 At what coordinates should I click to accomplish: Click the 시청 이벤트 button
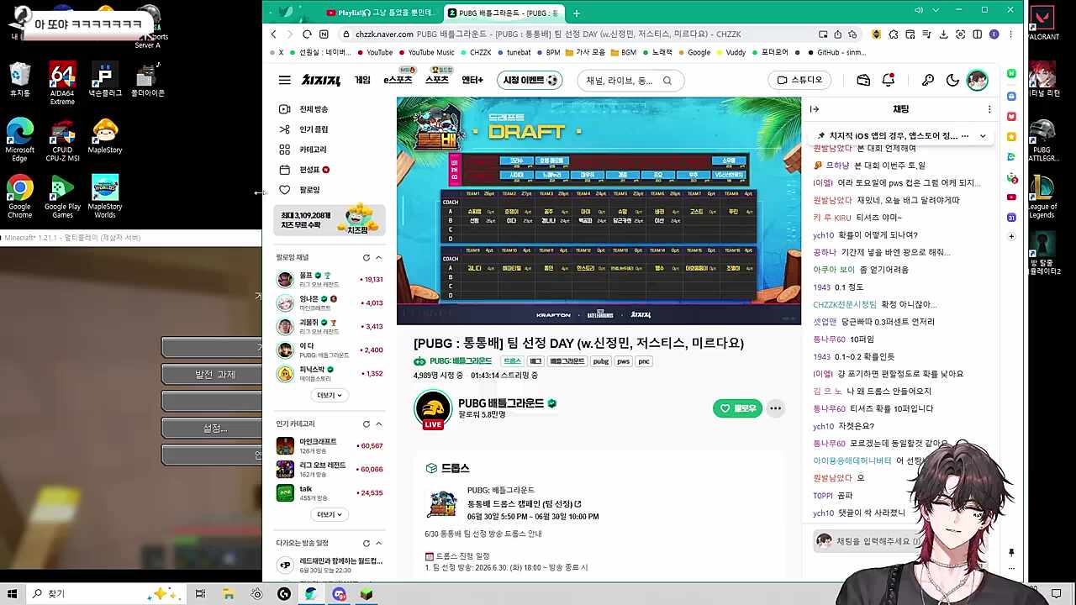click(x=530, y=81)
